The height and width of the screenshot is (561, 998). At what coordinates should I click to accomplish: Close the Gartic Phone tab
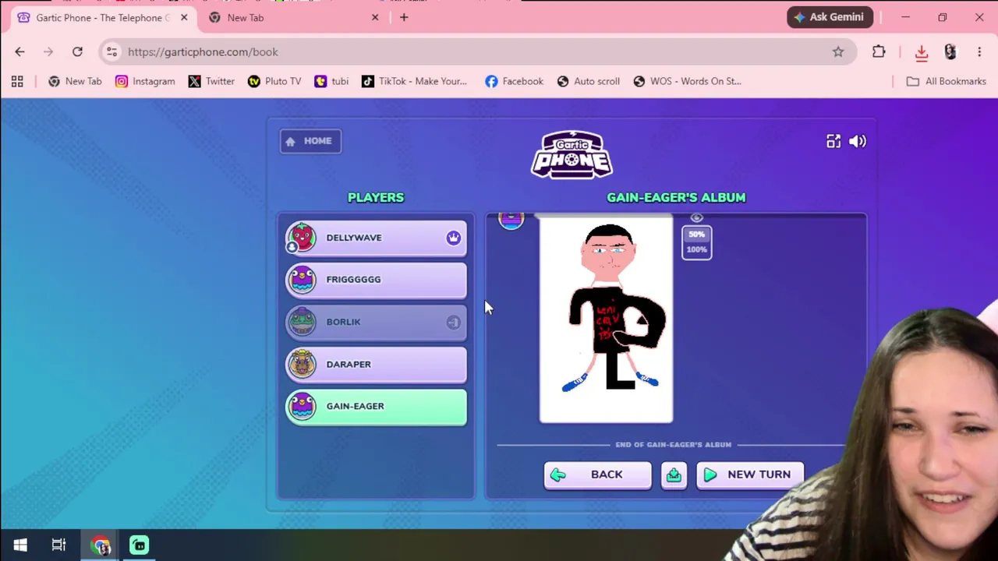coord(184,17)
